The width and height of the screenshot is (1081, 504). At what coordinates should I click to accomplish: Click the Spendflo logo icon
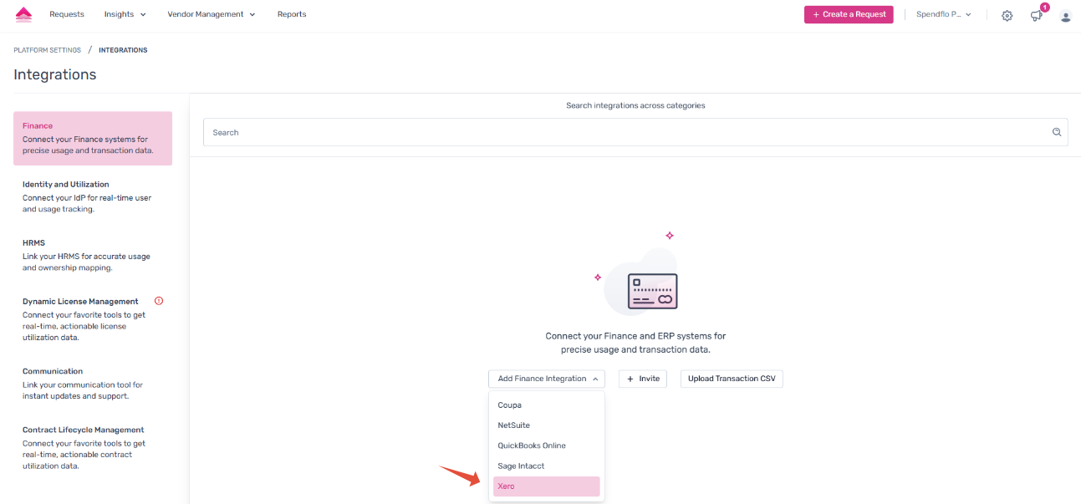pyautogui.click(x=23, y=14)
